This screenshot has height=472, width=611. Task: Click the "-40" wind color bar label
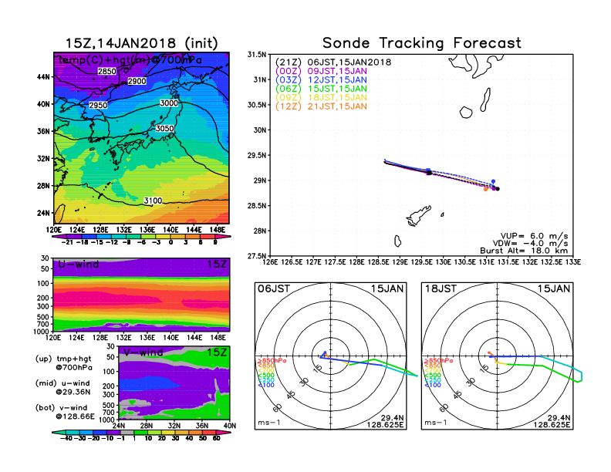[67, 438]
